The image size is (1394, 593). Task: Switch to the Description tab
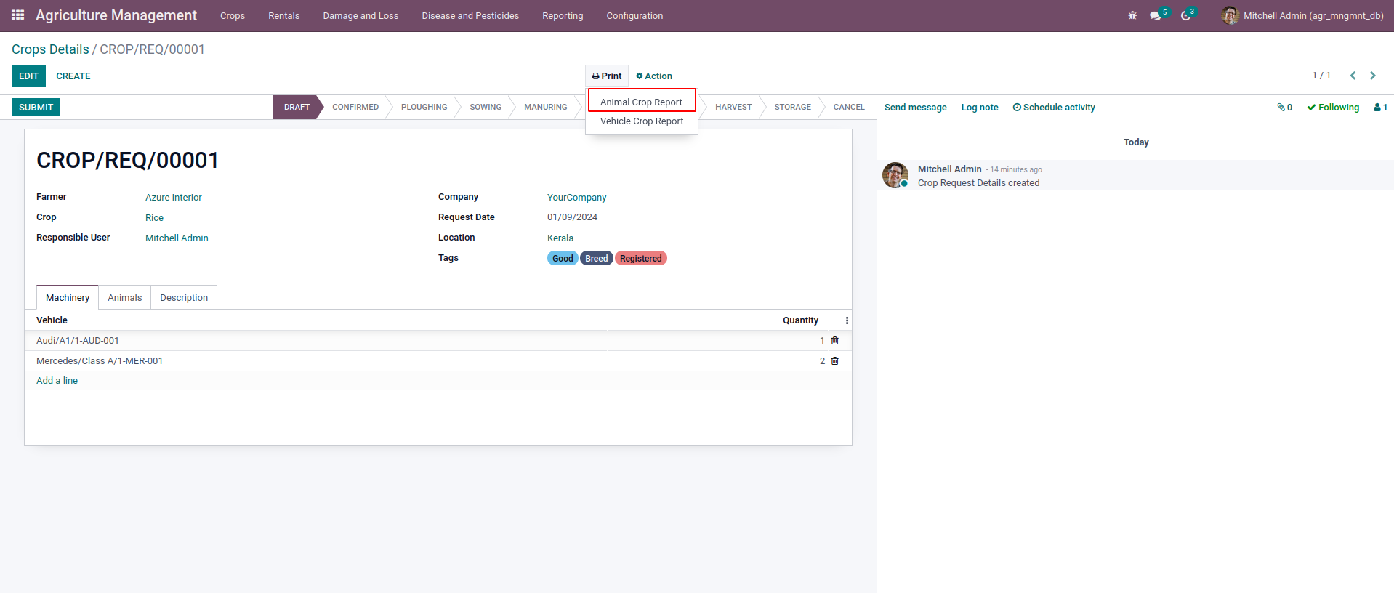pos(184,298)
